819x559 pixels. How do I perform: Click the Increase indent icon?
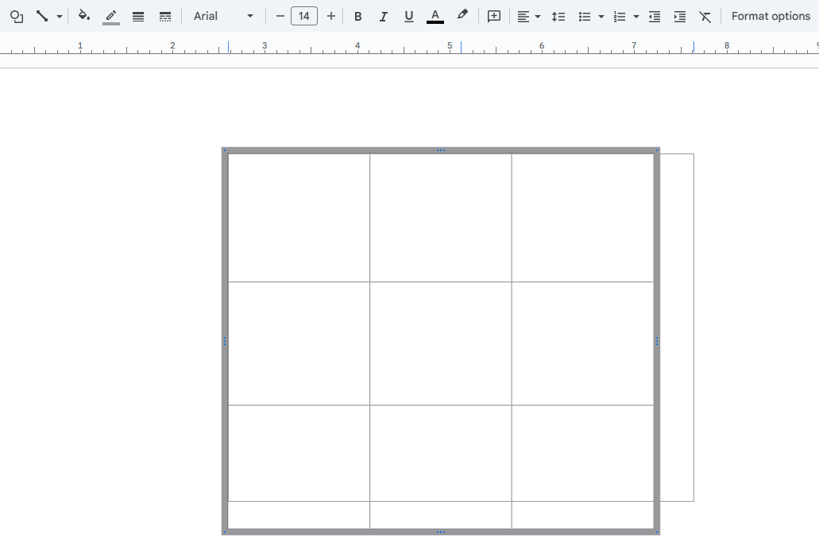(680, 16)
